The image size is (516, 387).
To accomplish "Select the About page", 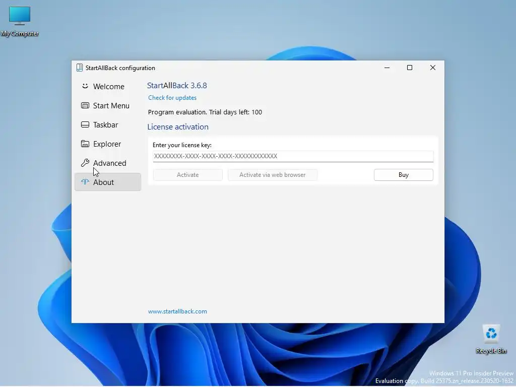I will pos(108,182).
